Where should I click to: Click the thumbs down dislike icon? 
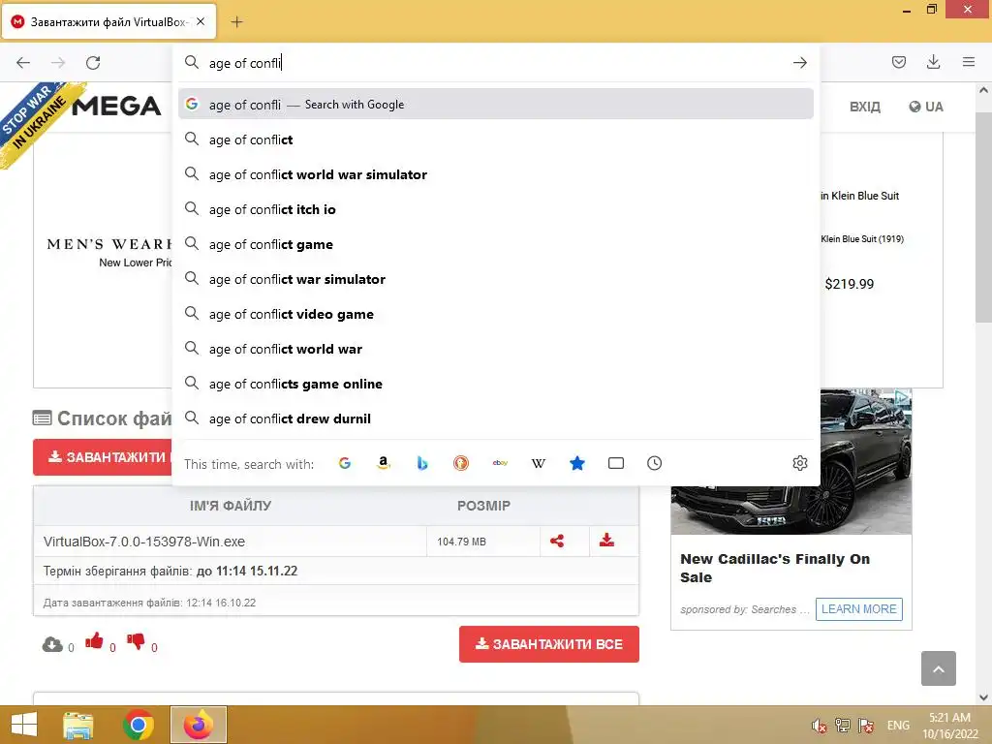(x=136, y=641)
